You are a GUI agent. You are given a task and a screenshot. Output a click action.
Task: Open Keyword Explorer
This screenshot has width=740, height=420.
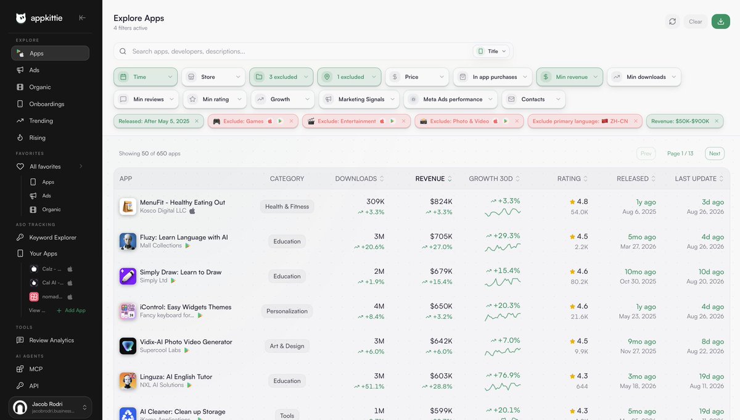tap(50, 237)
